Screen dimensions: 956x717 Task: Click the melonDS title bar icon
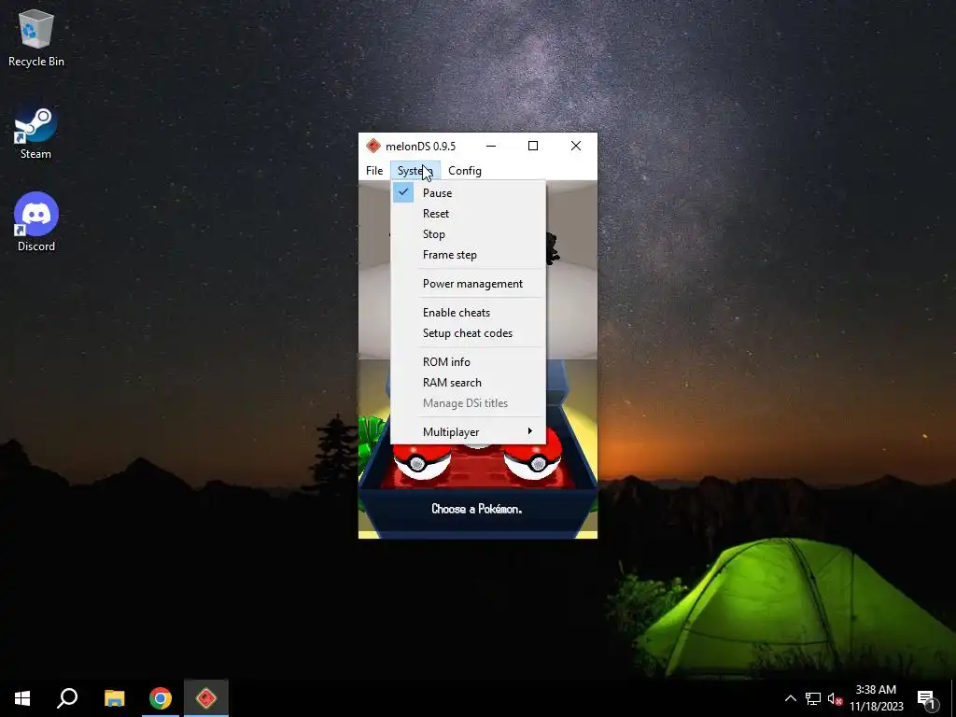373,146
